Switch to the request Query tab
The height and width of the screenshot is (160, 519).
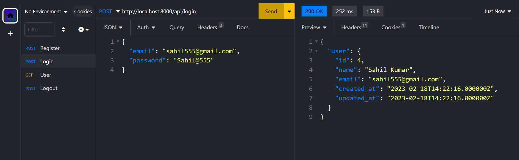pos(177,27)
